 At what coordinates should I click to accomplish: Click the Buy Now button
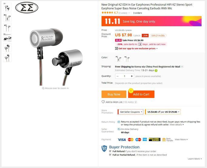114,94
